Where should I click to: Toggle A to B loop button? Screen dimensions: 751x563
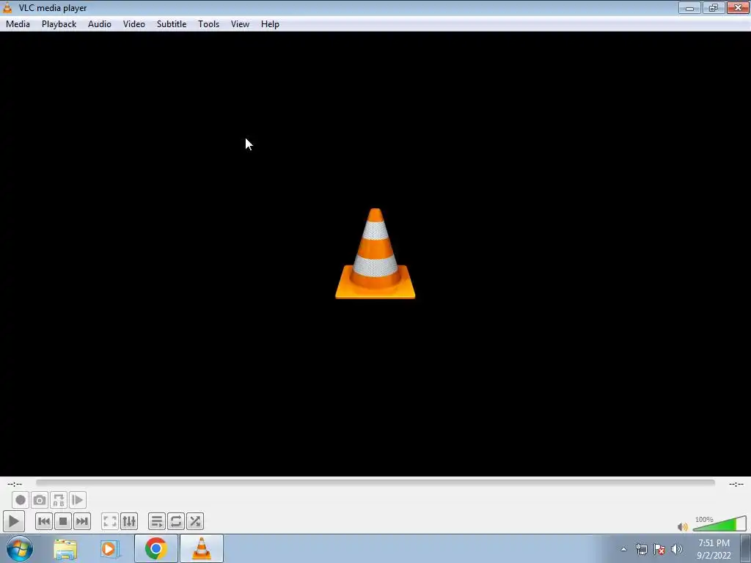(x=59, y=500)
